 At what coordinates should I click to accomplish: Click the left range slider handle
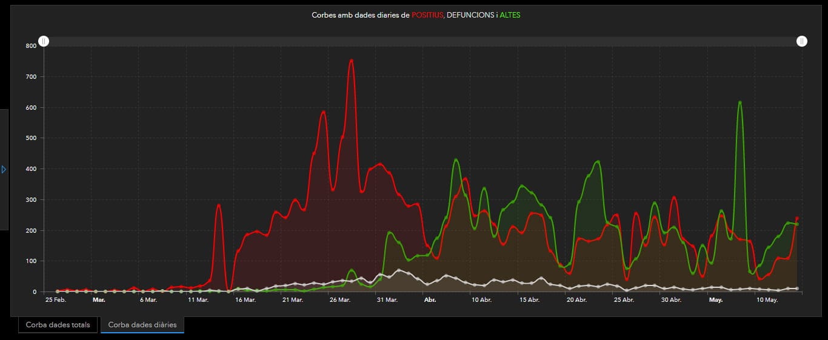(44, 41)
